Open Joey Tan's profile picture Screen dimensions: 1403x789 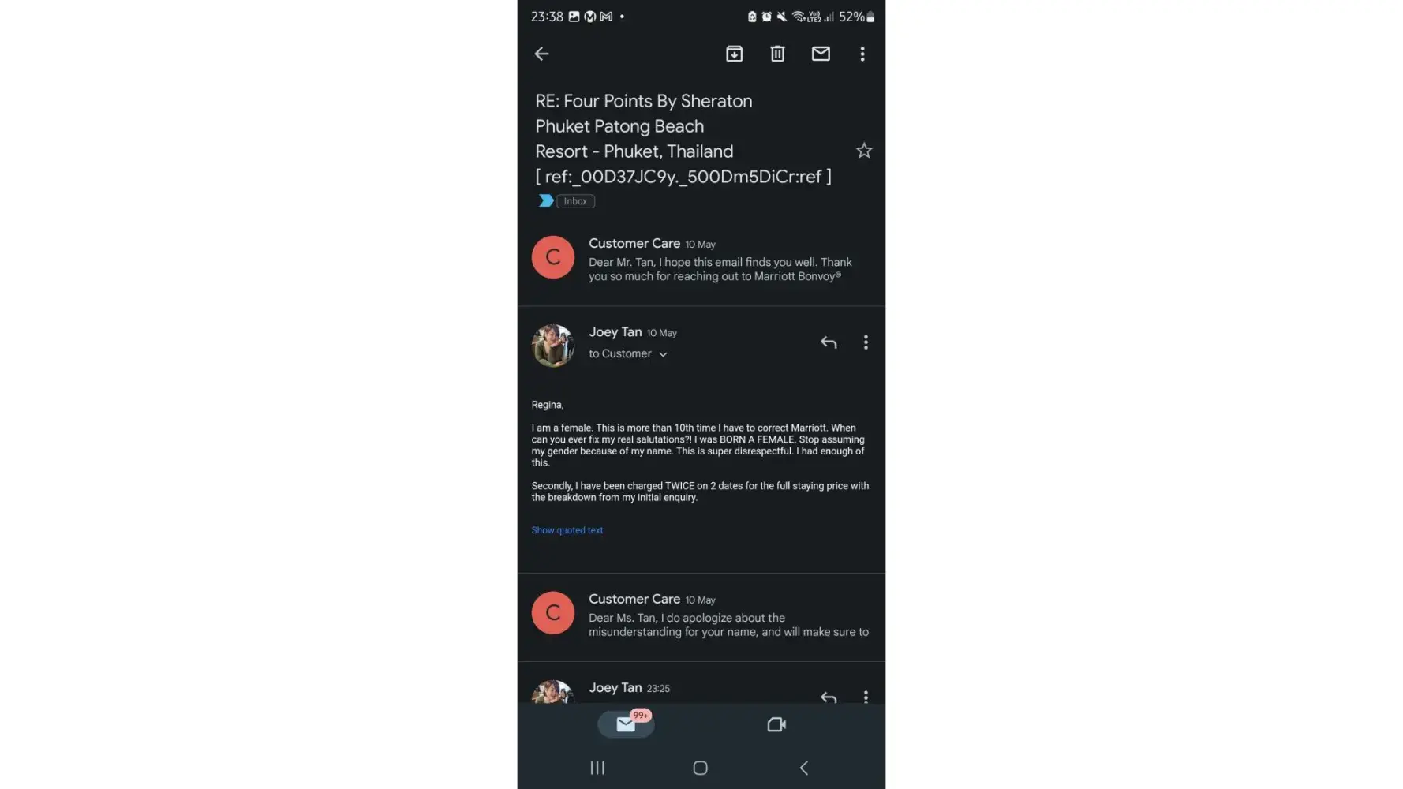[x=552, y=346]
